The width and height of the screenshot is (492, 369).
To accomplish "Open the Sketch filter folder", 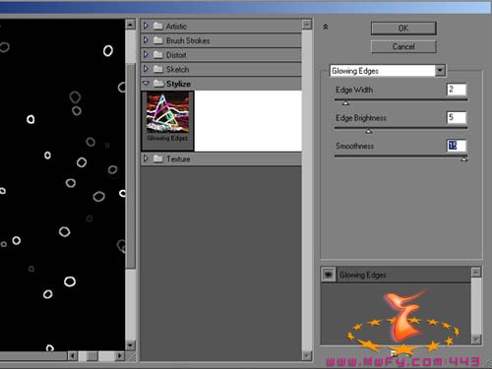I will [x=146, y=69].
